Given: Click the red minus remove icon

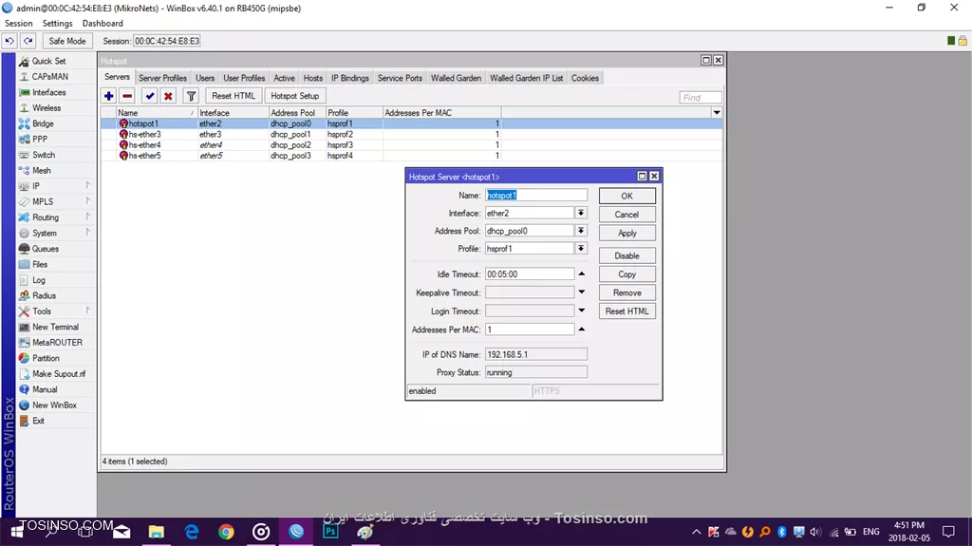Looking at the screenshot, I should (127, 96).
